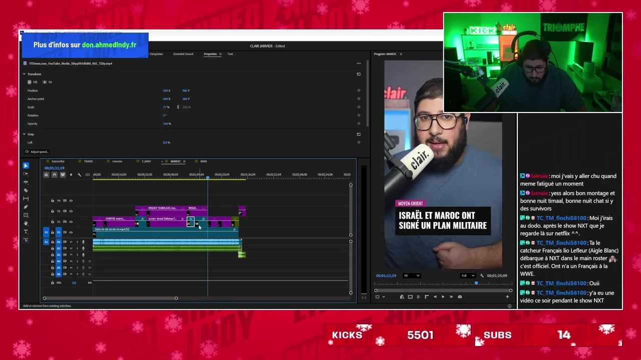Screen dimensions: 641x360
Task: Expand the Program monitor view options chevron
Action: 384,296
